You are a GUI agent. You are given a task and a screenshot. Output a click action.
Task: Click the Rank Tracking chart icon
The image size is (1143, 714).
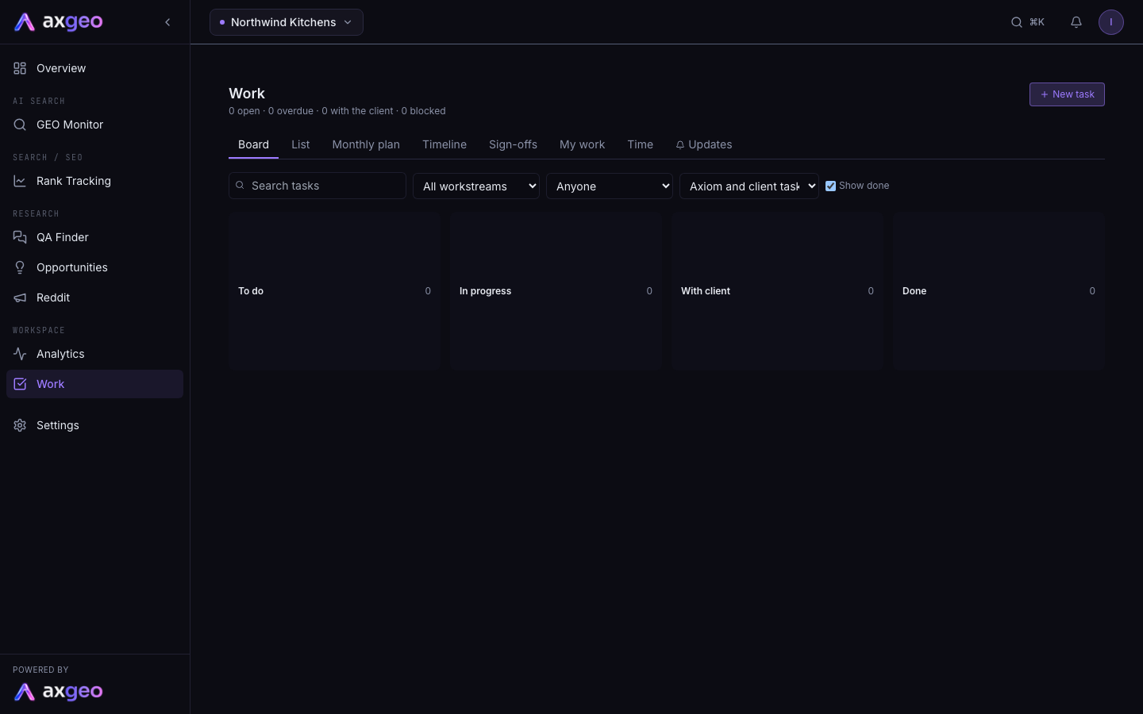20,181
